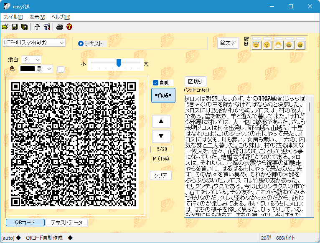Click the 履歴 history label
This screenshot has width=320, height=243.
(x=246, y=41)
